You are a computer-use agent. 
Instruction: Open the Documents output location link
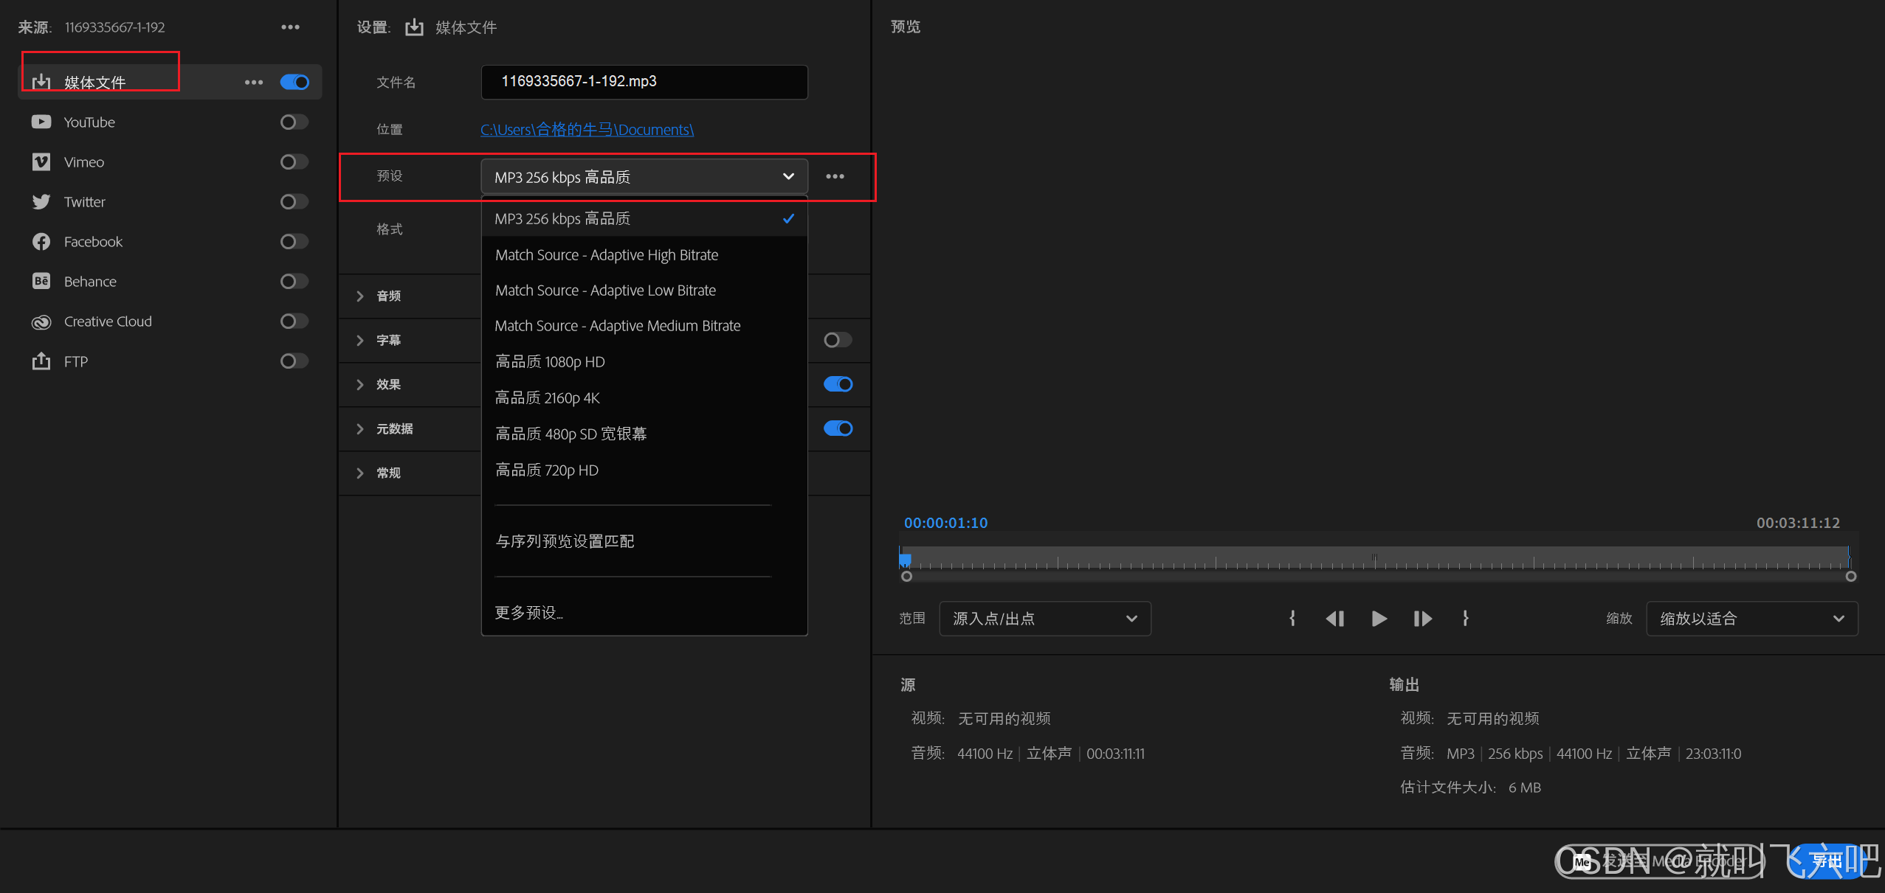tap(587, 130)
